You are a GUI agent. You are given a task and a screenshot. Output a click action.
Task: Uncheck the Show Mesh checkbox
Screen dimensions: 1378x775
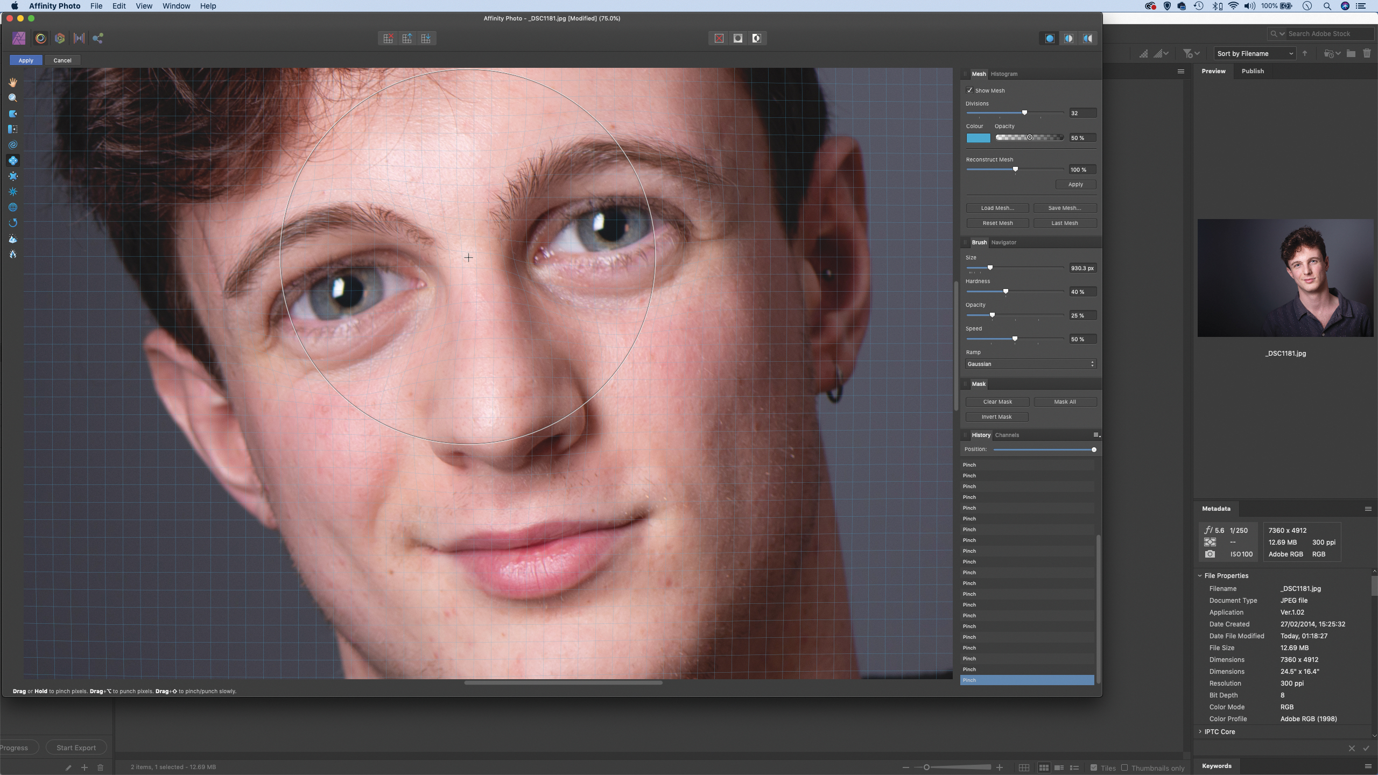tap(969, 90)
